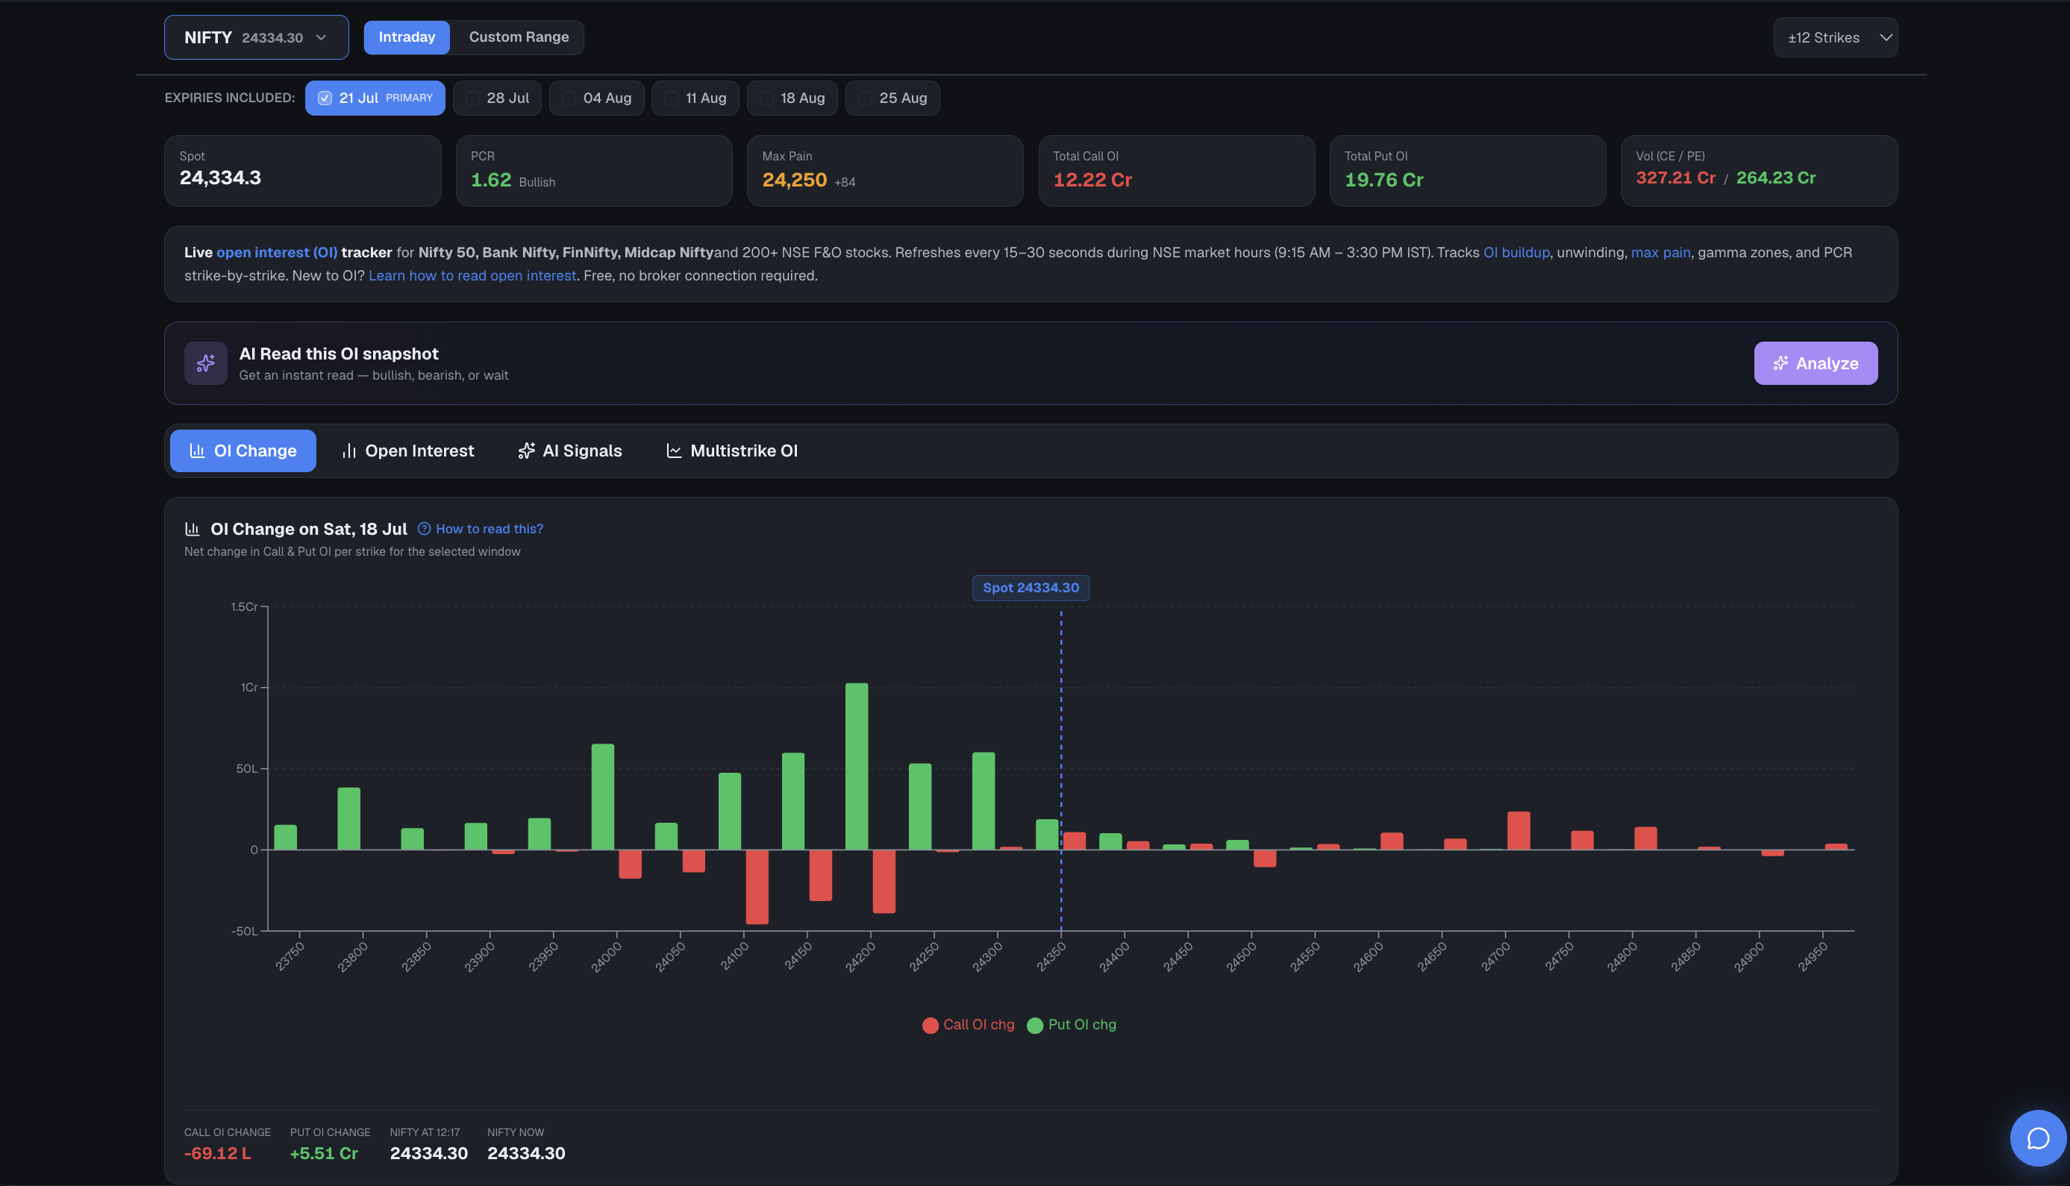
Task: Include the 18 Aug expiry
Action: [792, 98]
